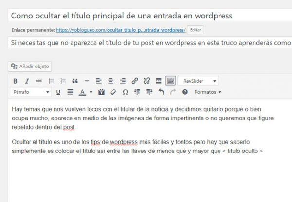Image resolution: width=292 pixels, height=202 pixels.
Task: Toggle bold formatting
Action: click(15, 81)
